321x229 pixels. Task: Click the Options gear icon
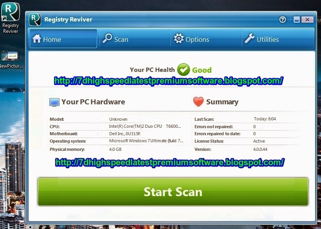click(x=179, y=38)
